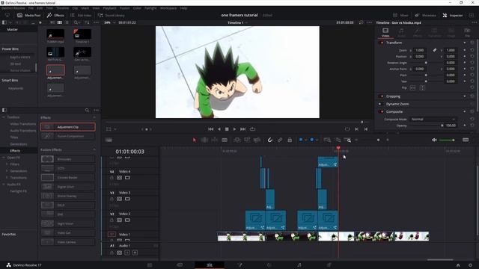Play the timeline in reverse

pos(219,129)
